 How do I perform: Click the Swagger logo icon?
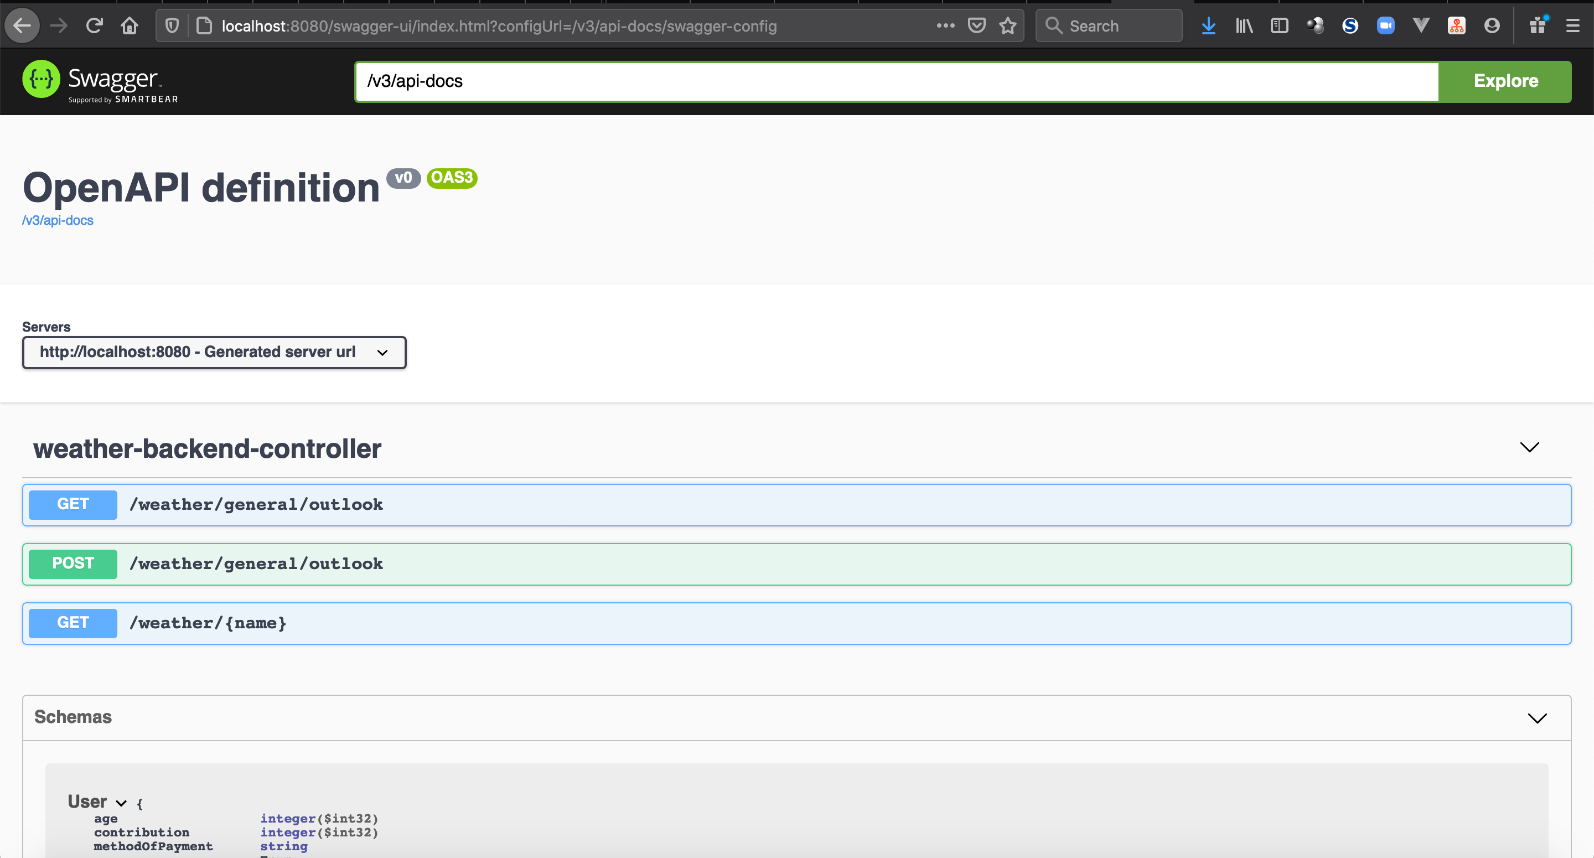(41, 80)
